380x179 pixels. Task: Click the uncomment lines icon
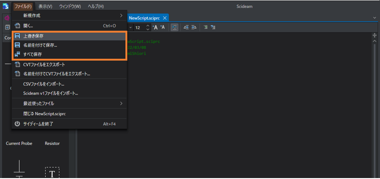[x=213, y=28]
